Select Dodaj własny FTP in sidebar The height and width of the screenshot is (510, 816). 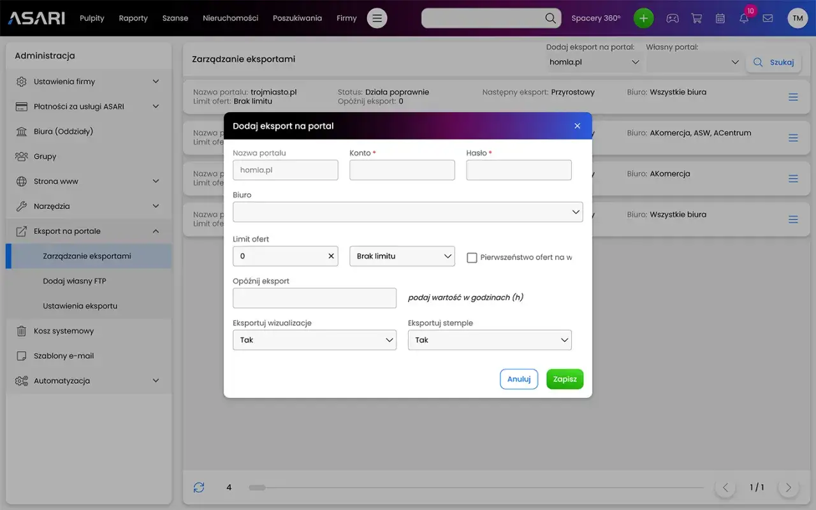pos(75,281)
